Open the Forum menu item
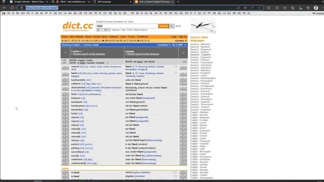 click(x=132, y=37)
